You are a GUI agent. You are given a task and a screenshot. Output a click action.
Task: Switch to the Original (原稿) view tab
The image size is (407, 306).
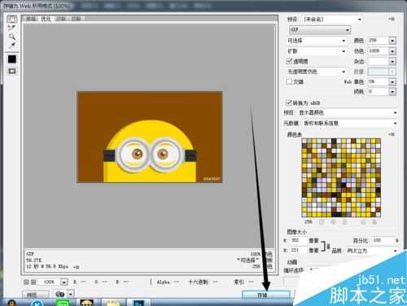(31, 19)
